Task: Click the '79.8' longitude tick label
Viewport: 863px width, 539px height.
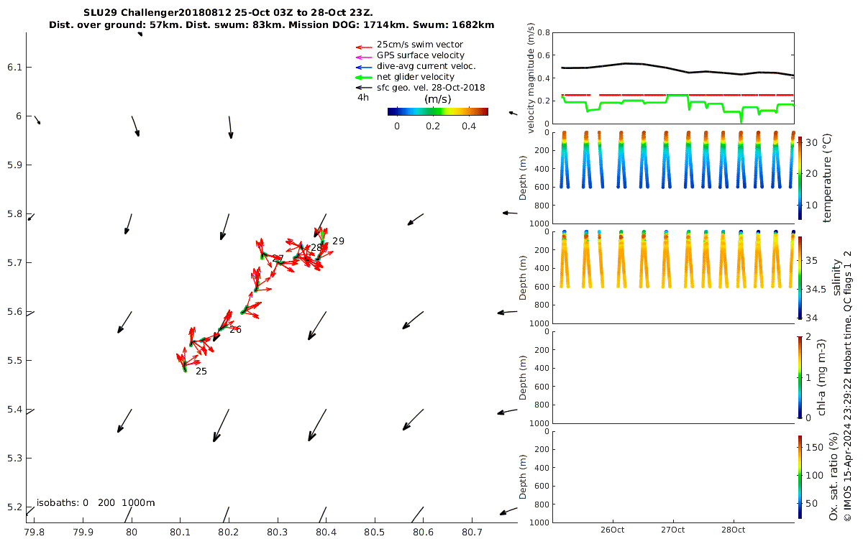Action: click(x=34, y=533)
